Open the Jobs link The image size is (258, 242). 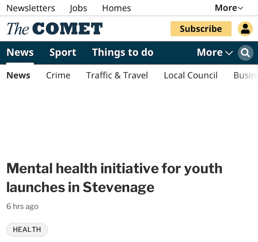[78, 8]
